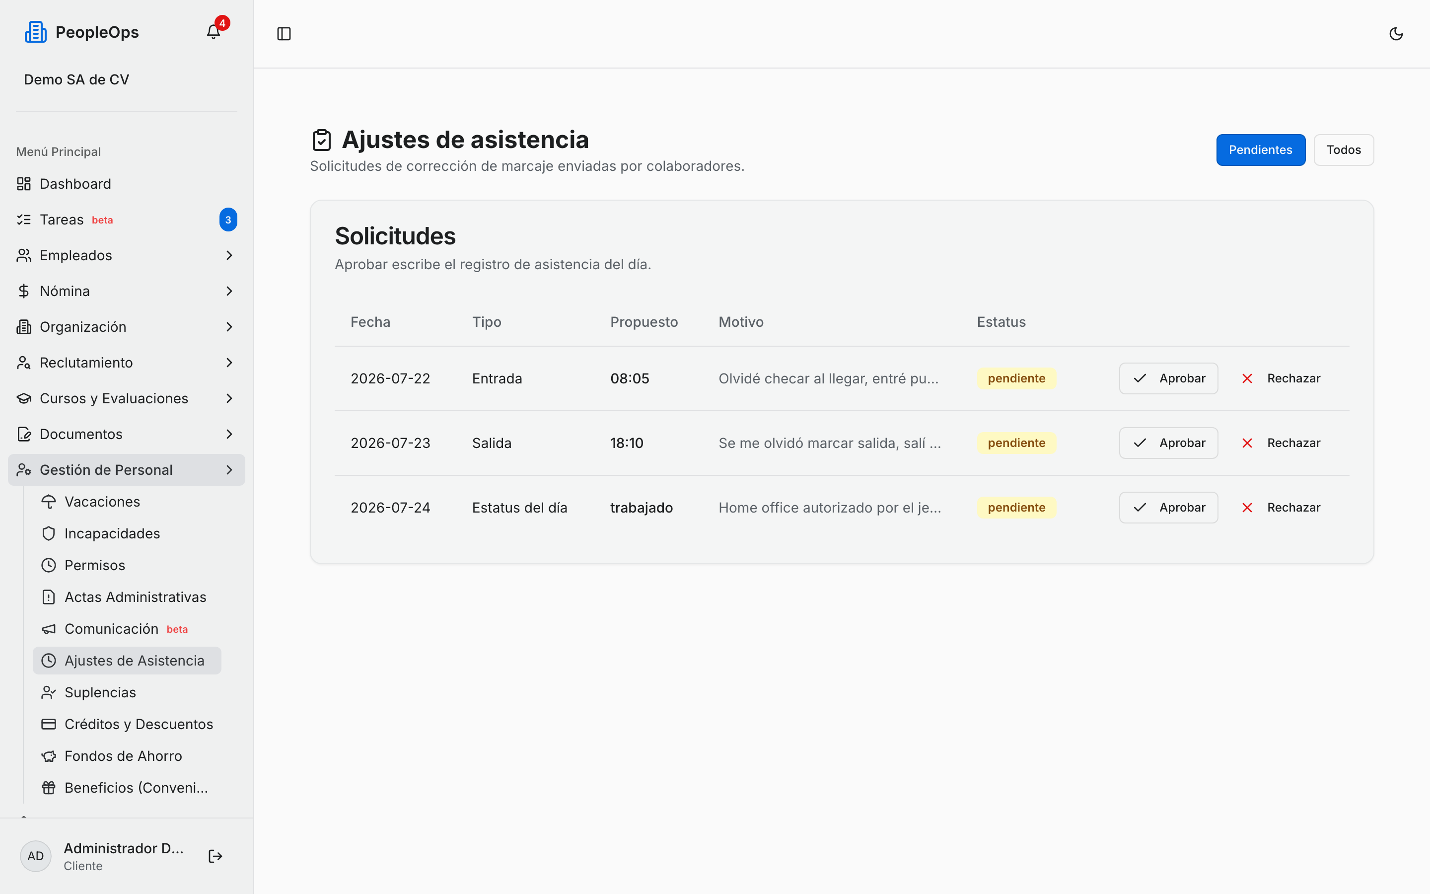Image resolution: width=1430 pixels, height=894 pixels.
Task: Click the Suplencias user-check icon
Action: point(49,692)
